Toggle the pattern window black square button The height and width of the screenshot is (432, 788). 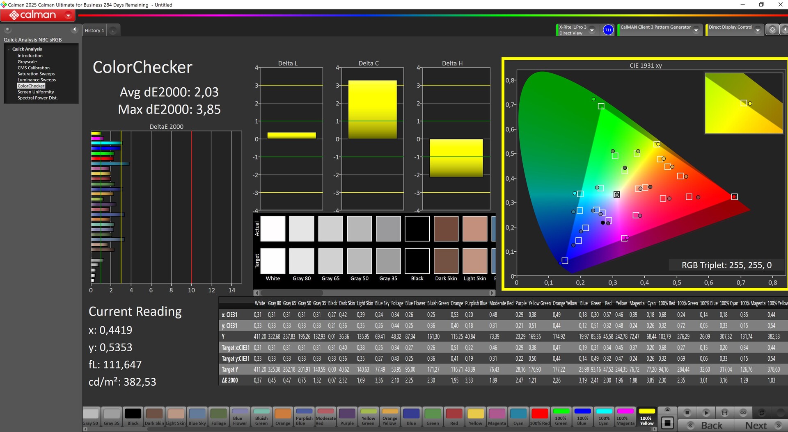click(667, 423)
